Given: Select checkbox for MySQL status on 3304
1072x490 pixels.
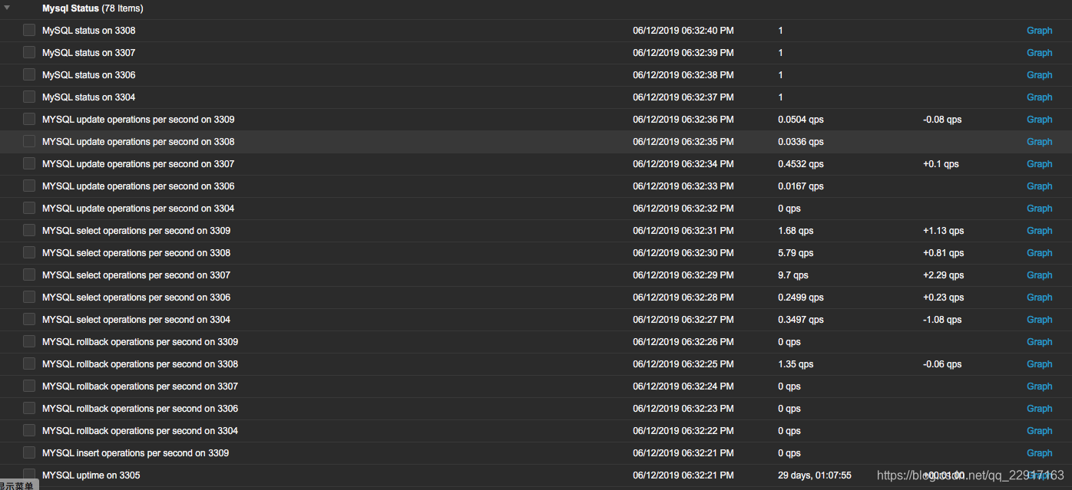Looking at the screenshot, I should (29, 97).
